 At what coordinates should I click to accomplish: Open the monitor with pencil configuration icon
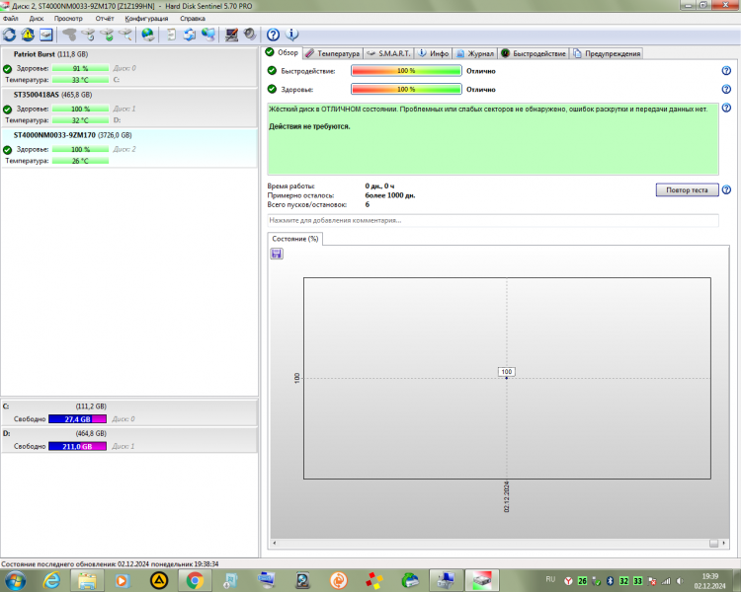pyautogui.click(x=231, y=35)
